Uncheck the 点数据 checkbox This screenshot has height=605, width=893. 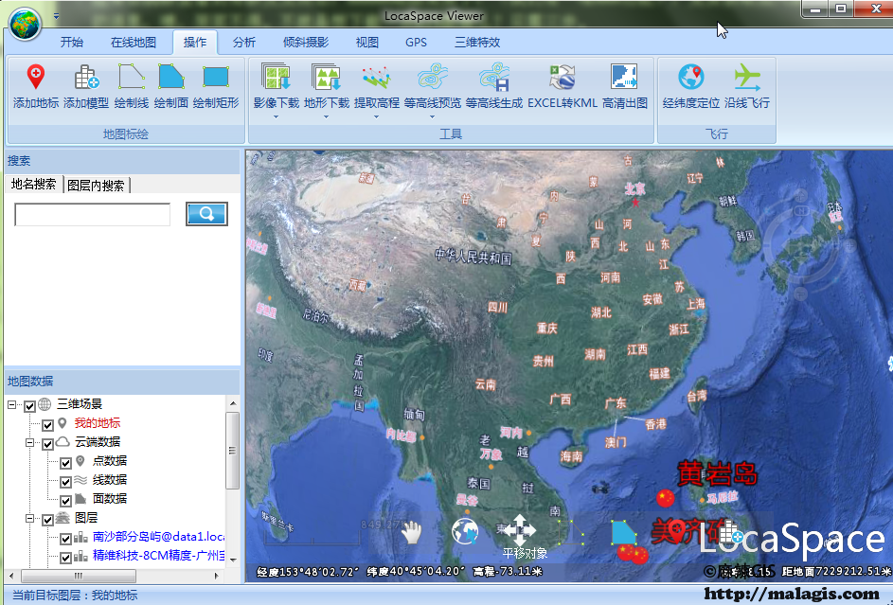pos(66,463)
